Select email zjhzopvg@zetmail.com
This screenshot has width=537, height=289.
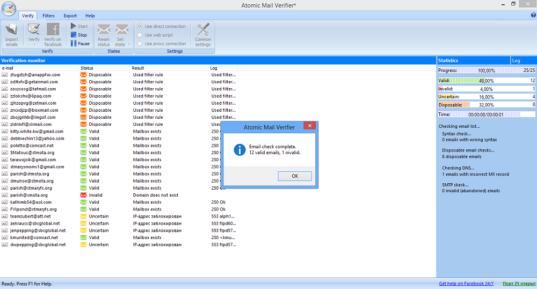pos(33,103)
